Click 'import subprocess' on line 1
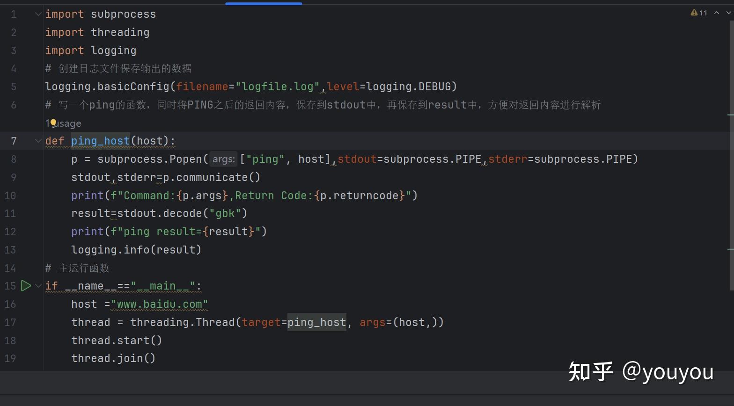The image size is (734, 406). (101, 14)
